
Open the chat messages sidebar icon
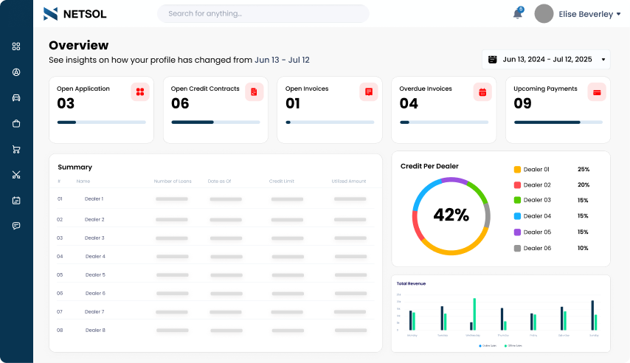[16, 226]
